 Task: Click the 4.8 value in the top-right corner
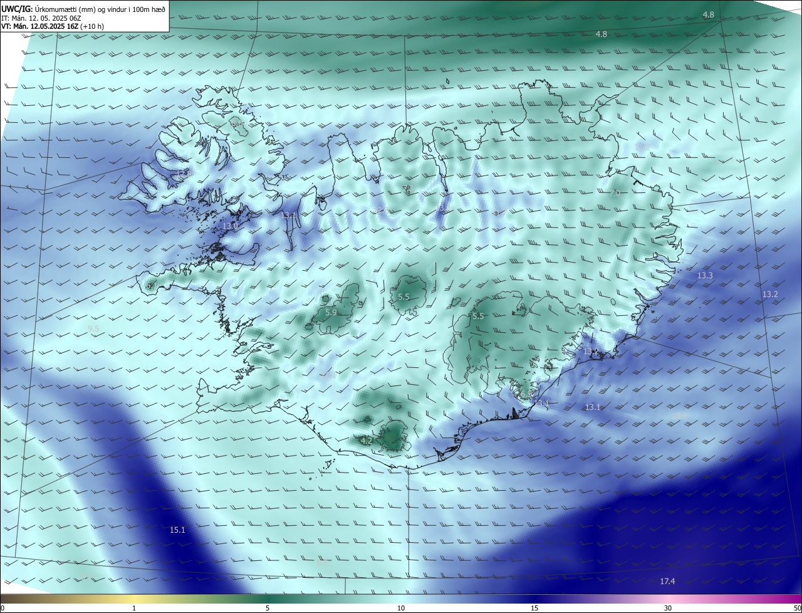[708, 14]
